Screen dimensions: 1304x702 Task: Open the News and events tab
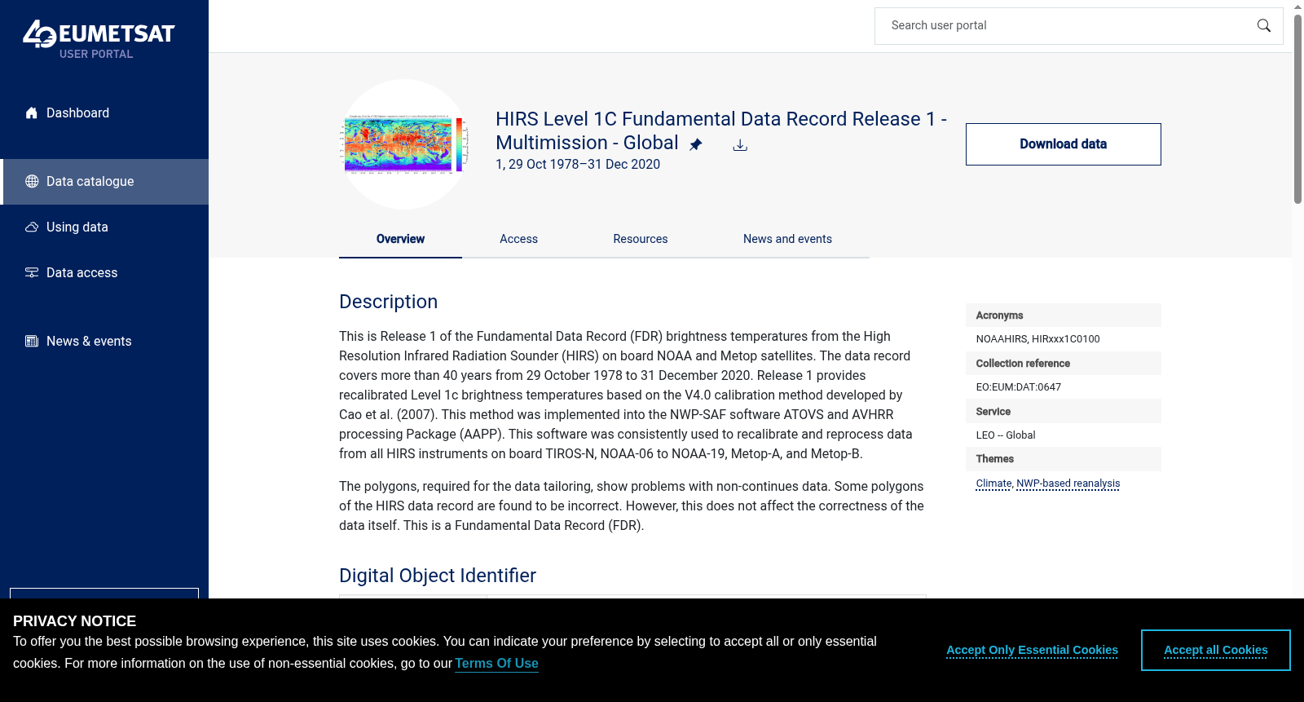787,239
